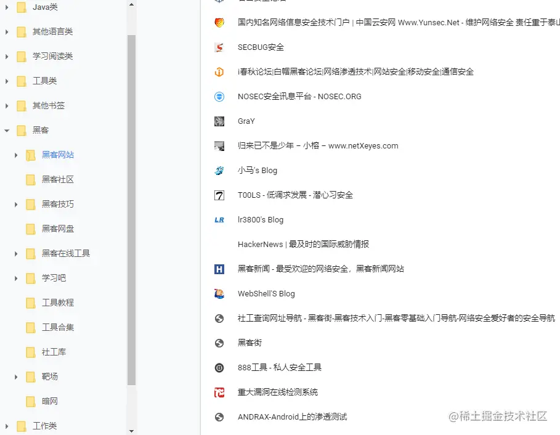The image size is (560, 435).
Task: Click the NOSEC blue circle favicon
Action: coord(219,97)
